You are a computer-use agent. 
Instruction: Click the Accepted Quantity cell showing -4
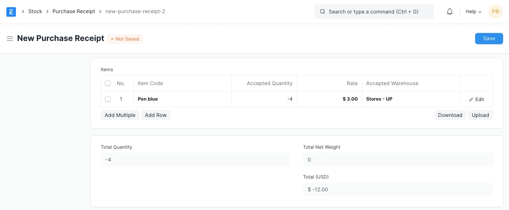click(x=264, y=99)
